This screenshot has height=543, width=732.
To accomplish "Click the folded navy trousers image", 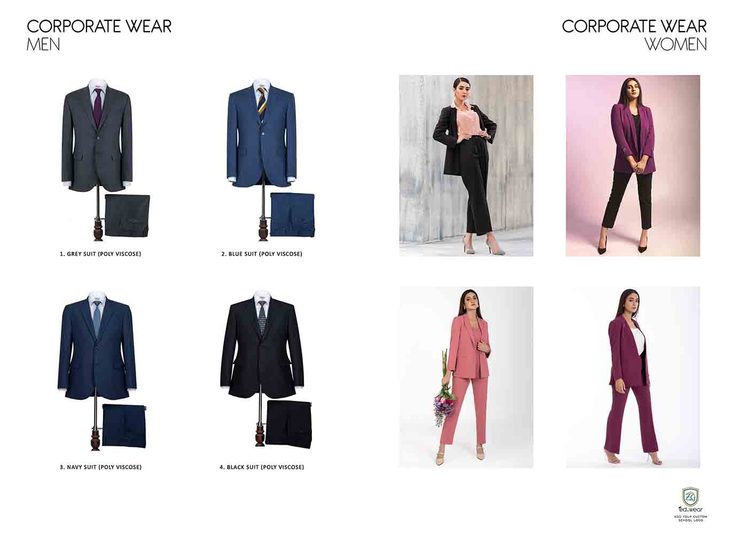I will [124, 425].
